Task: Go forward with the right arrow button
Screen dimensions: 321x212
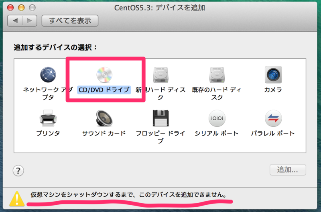Action: pos(30,21)
